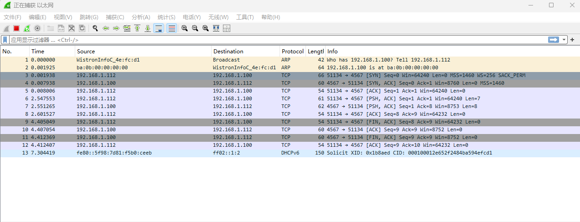Click the find packet magnifier icon
This screenshot has height=222, width=580.
95,28
